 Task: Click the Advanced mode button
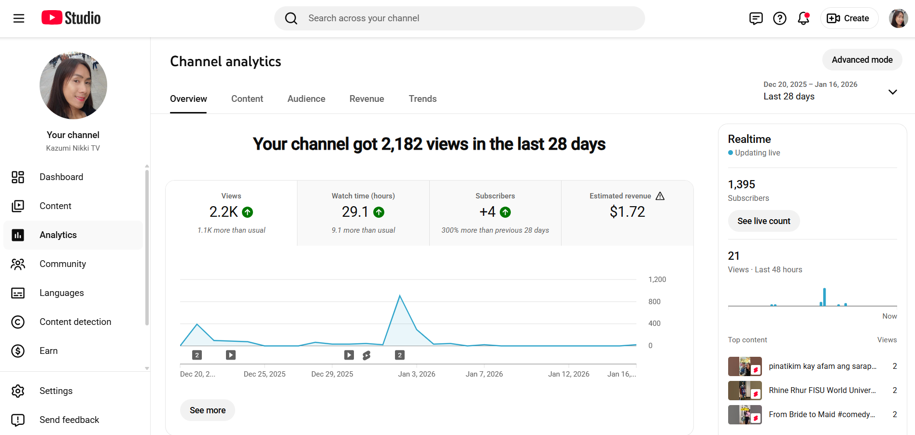point(862,60)
